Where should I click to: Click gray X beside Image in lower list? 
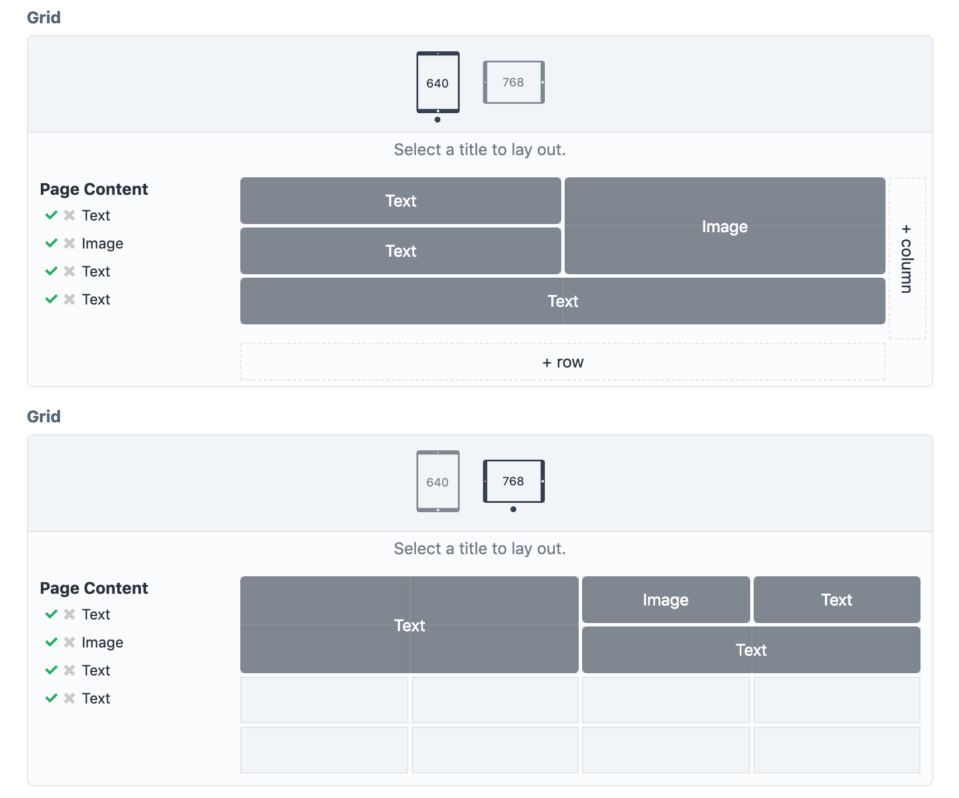click(x=69, y=642)
